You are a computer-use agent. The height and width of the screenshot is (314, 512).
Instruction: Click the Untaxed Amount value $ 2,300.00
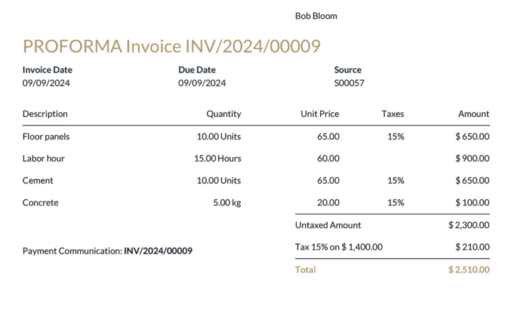pos(468,225)
